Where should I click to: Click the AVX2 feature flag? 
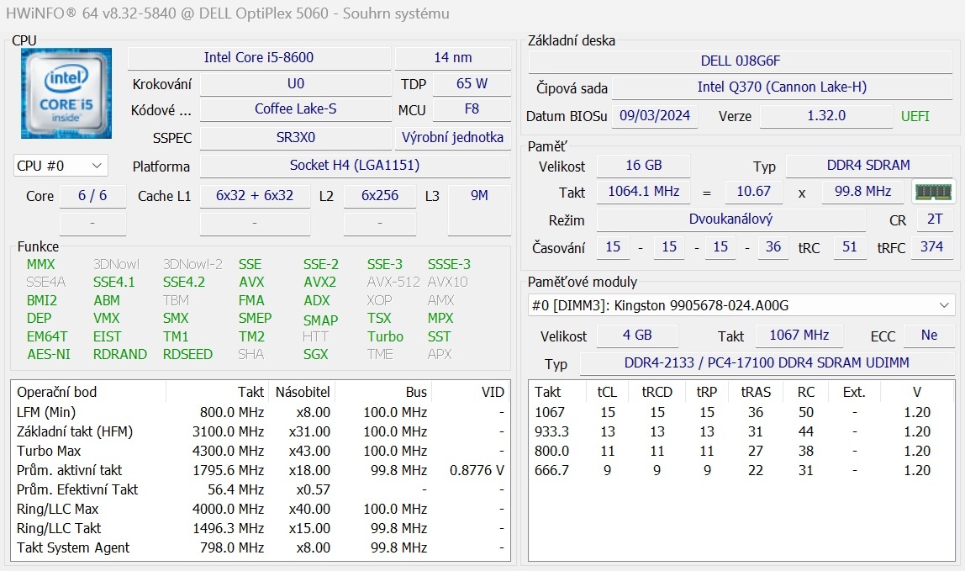coord(319,283)
